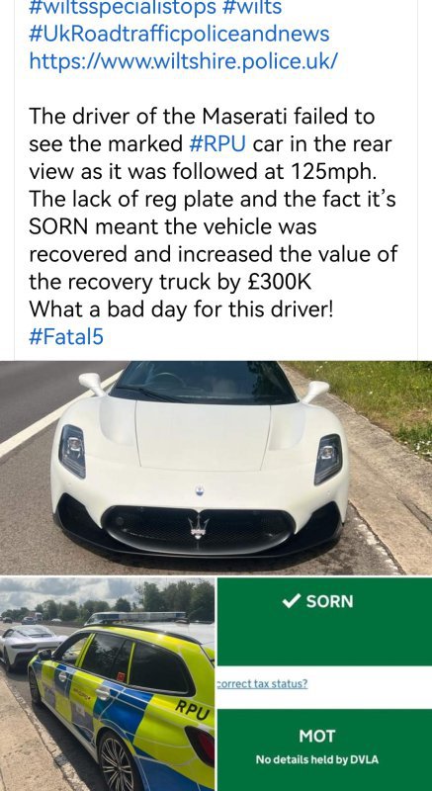The height and width of the screenshot is (791, 432).
Task: Open the SORN tax status image
Action: point(324,684)
